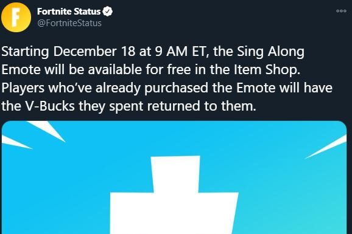Open the three-dot more options menu
Screen dimensions: 352x234
(x=341, y=11)
